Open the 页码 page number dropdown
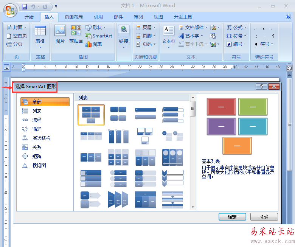 coord(146,44)
